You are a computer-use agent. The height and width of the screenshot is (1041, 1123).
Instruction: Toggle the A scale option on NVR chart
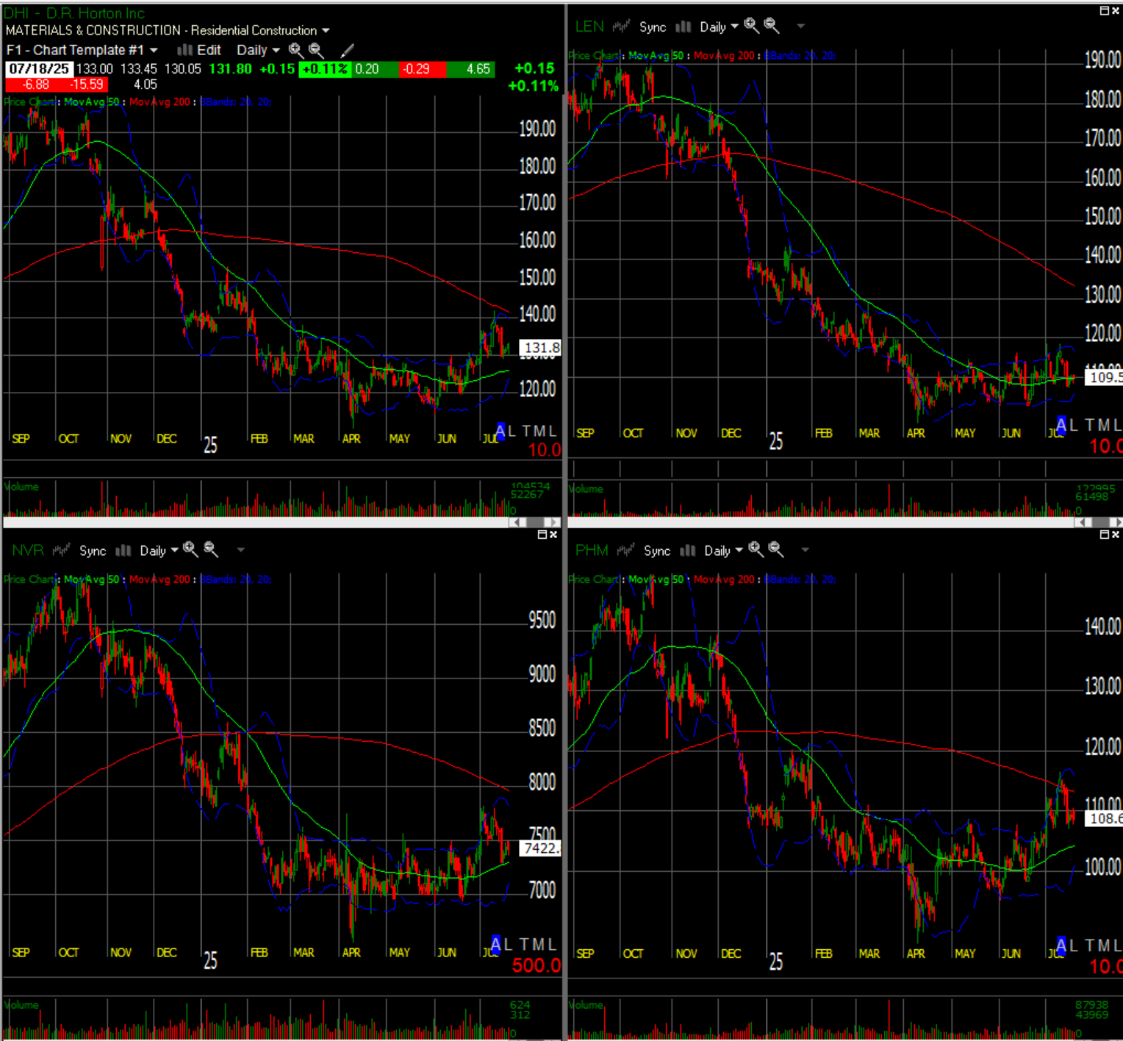tap(496, 945)
